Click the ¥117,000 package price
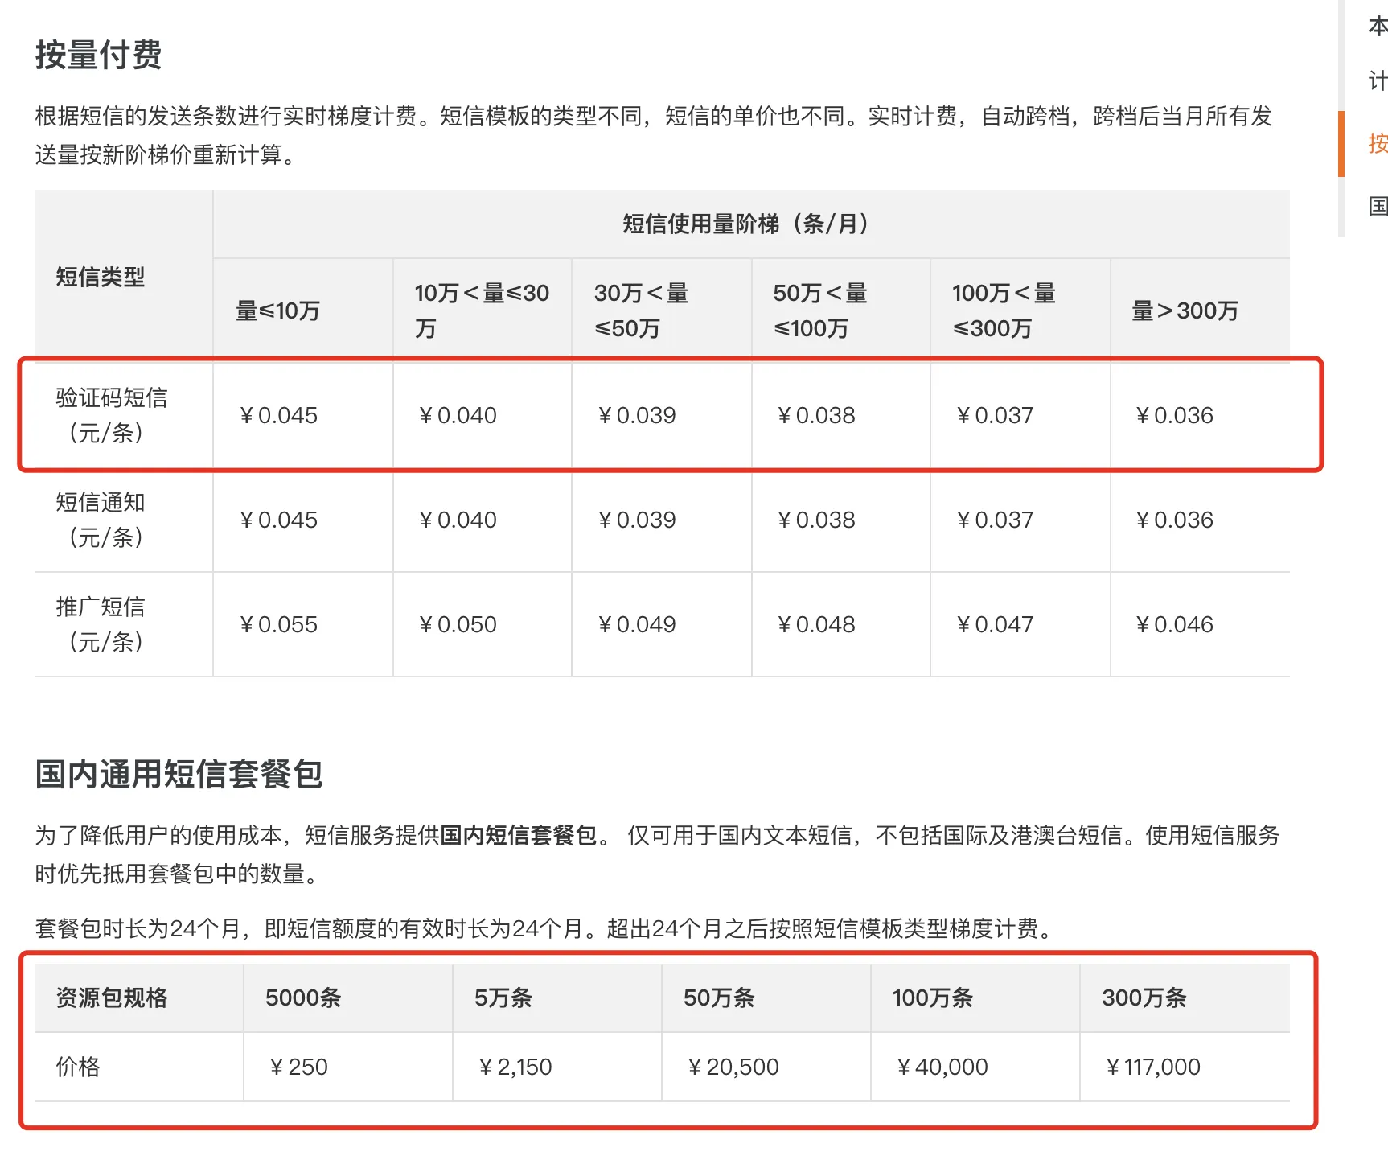The height and width of the screenshot is (1160, 1388). (1152, 1067)
